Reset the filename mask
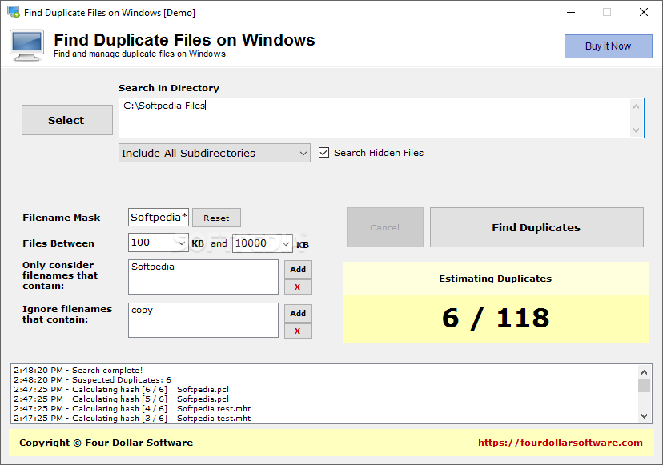 coord(216,218)
